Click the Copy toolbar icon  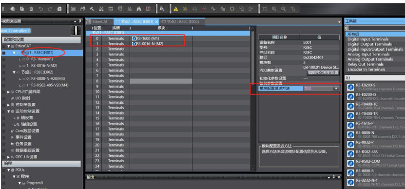[12, 9]
